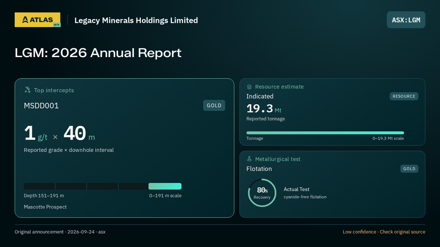Click the Reported tonnage caption
440x247 pixels.
(265, 119)
